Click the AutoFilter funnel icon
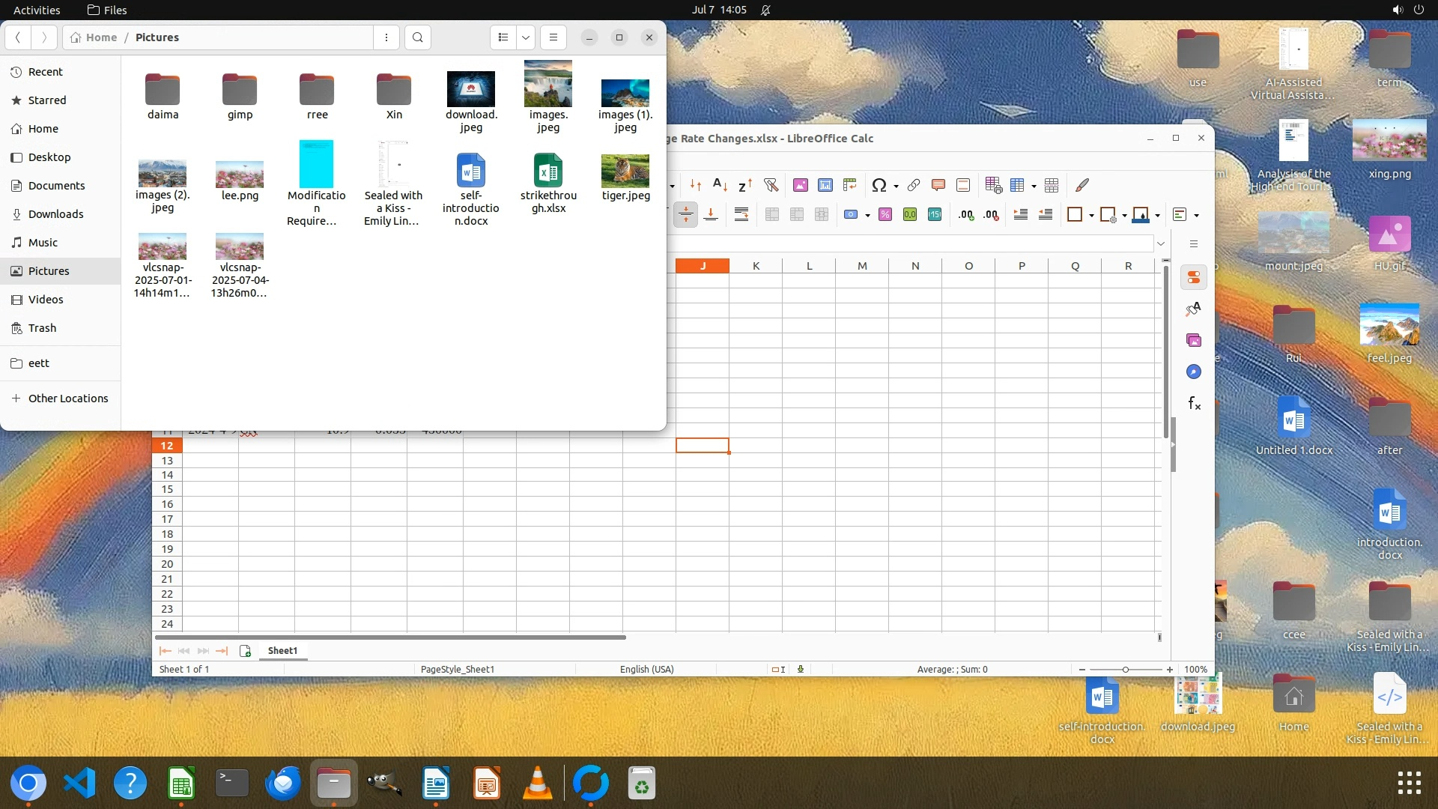The height and width of the screenshot is (809, 1438). coord(771,185)
